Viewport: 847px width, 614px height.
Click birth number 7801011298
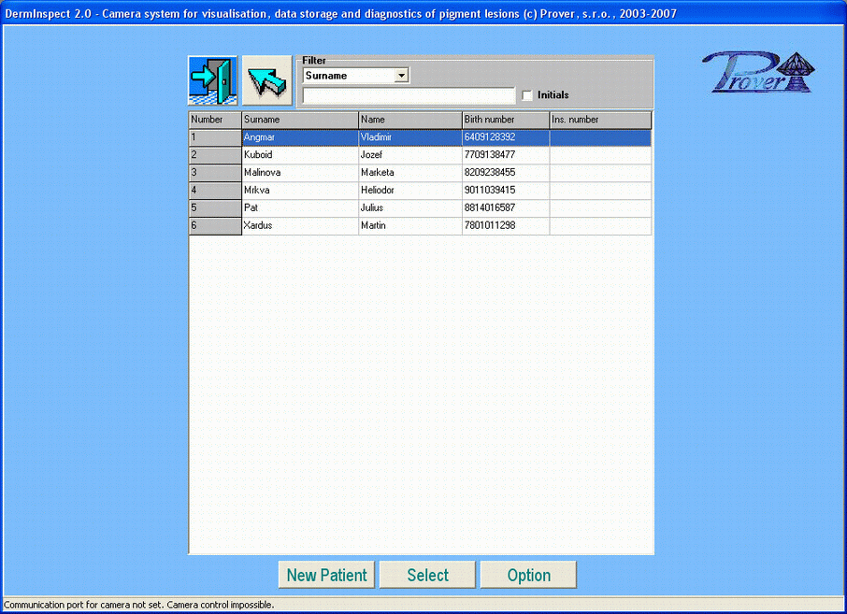(490, 226)
